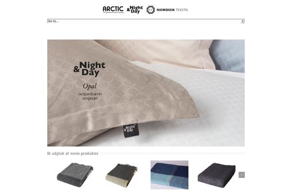Open the dark grey and cream blanket product
292x194 pixels.
122,175
